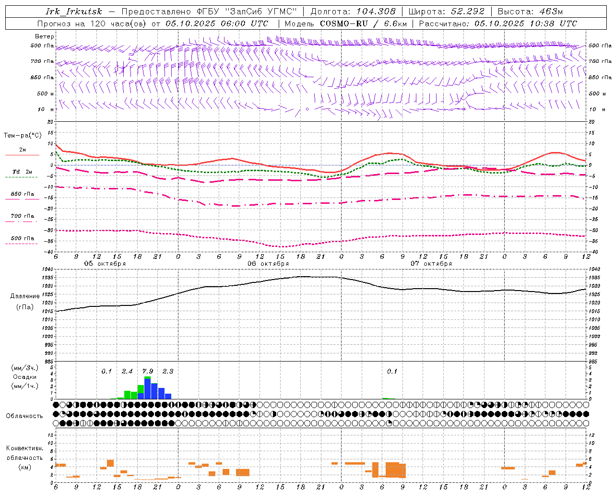614x491 pixels.
Task: Click the forecast start text 05.10.2025 06:00 UTC
Action: [x=217, y=23]
